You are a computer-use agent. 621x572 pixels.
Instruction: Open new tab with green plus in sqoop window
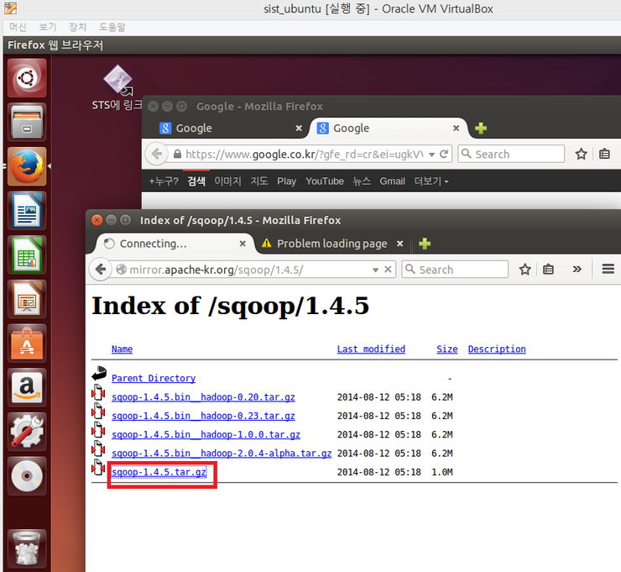point(425,244)
